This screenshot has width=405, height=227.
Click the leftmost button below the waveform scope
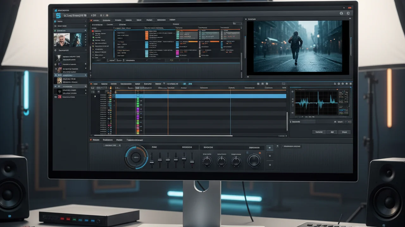[319, 132]
